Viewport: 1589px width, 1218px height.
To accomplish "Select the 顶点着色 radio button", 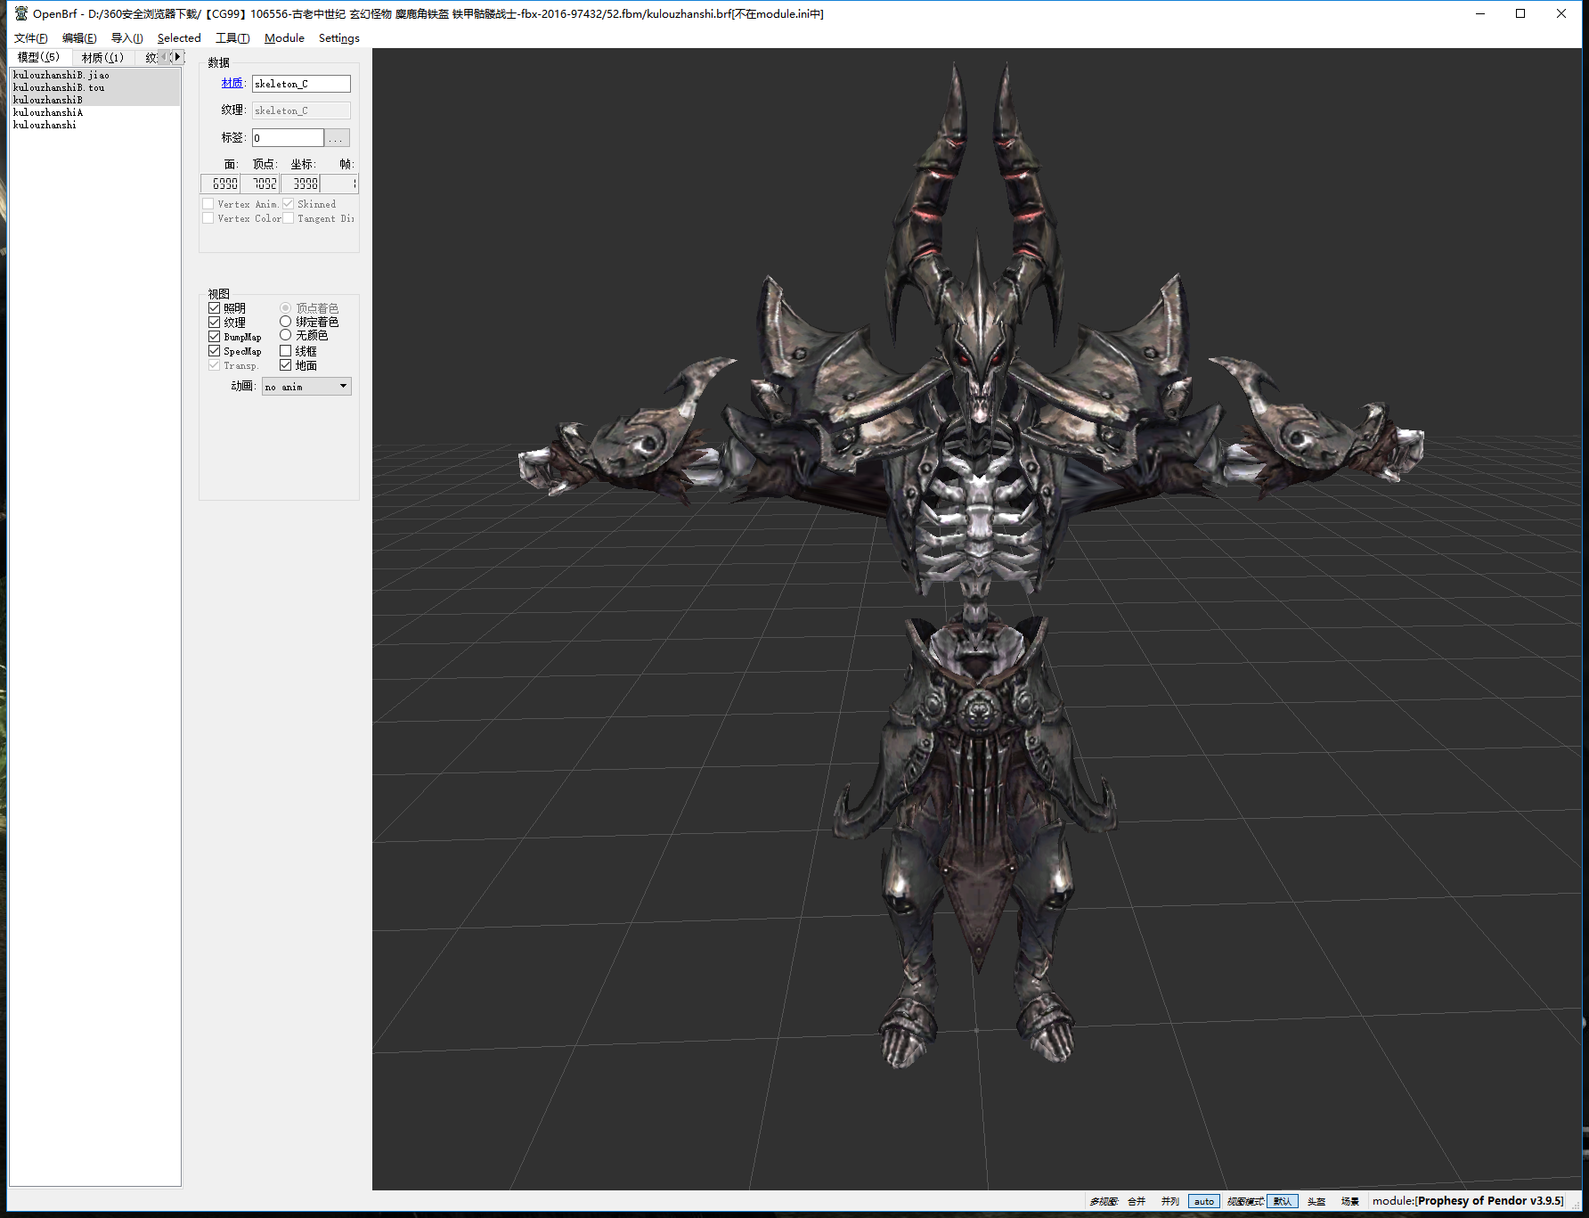I will tap(286, 308).
